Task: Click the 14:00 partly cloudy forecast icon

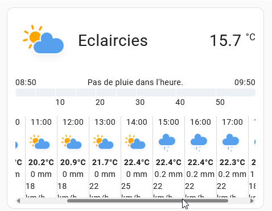Action: tap(135, 142)
